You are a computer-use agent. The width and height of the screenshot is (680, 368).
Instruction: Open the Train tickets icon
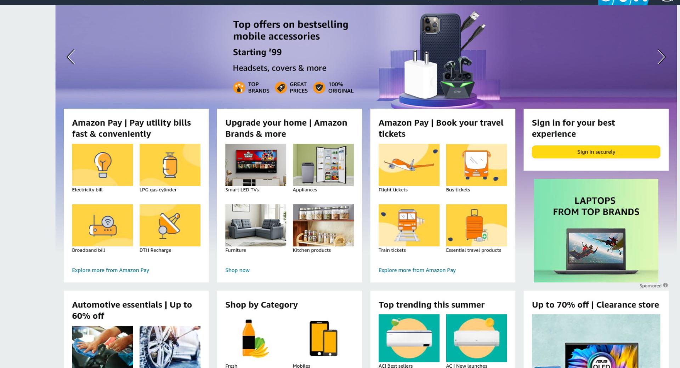tap(409, 225)
